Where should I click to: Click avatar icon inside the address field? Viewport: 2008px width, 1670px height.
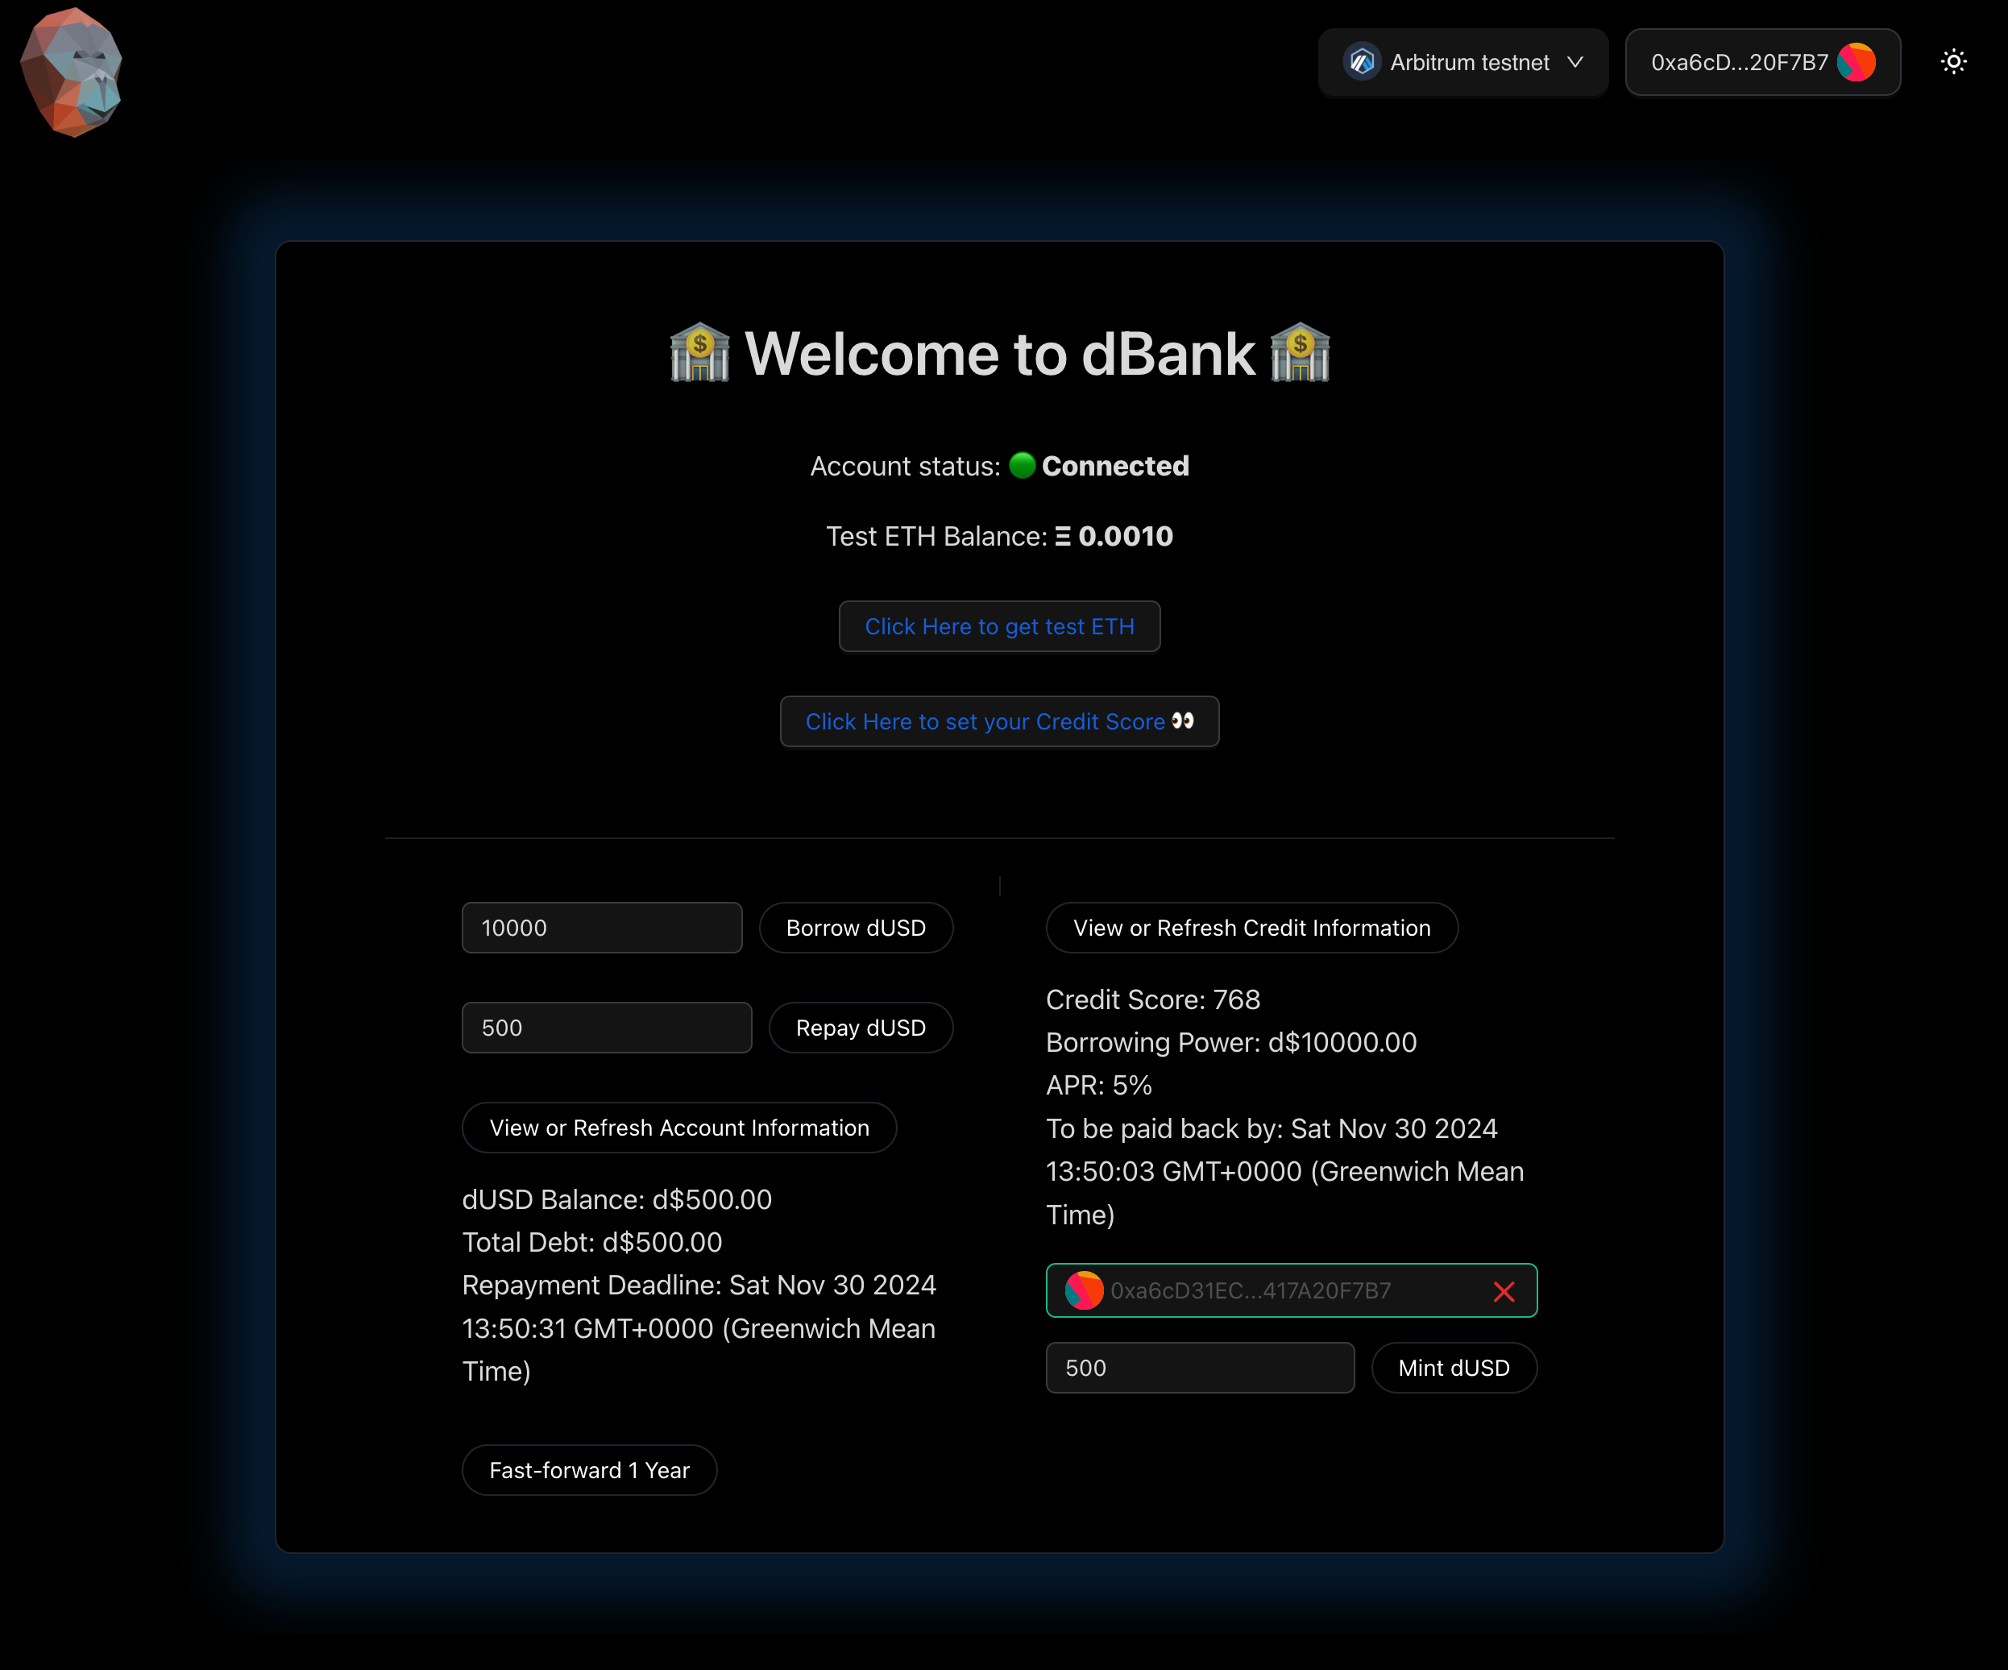pos(1083,1290)
